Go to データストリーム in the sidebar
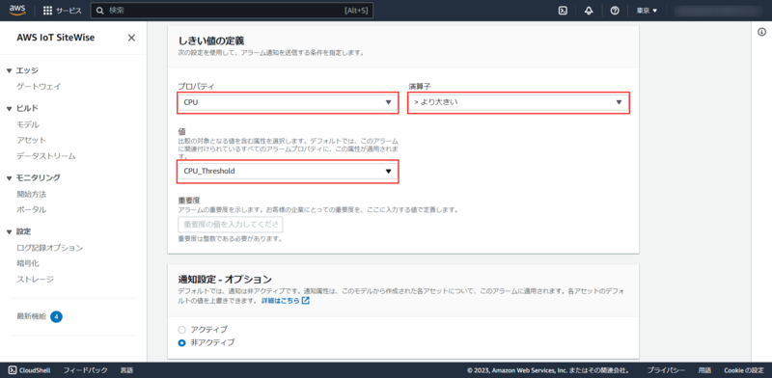 (x=46, y=156)
